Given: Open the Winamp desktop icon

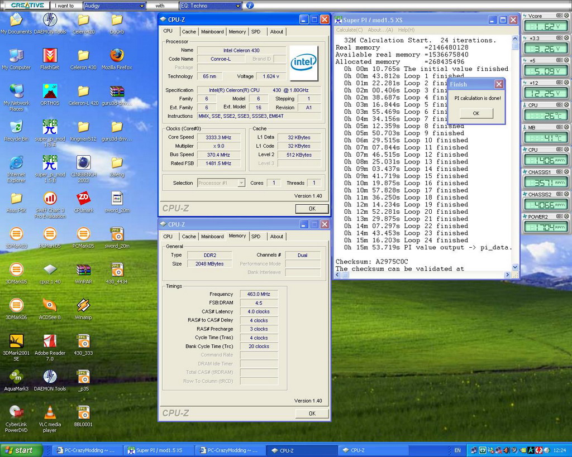Looking at the screenshot, I should point(83,309).
